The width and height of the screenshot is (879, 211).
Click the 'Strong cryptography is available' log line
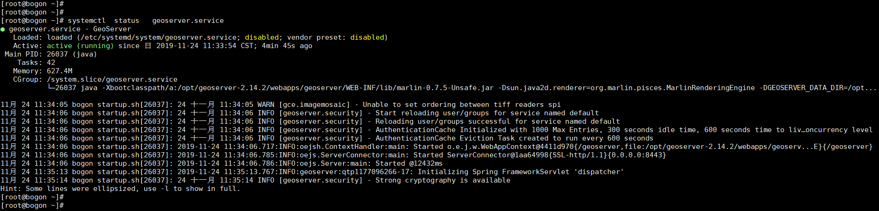click(x=255, y=180)
